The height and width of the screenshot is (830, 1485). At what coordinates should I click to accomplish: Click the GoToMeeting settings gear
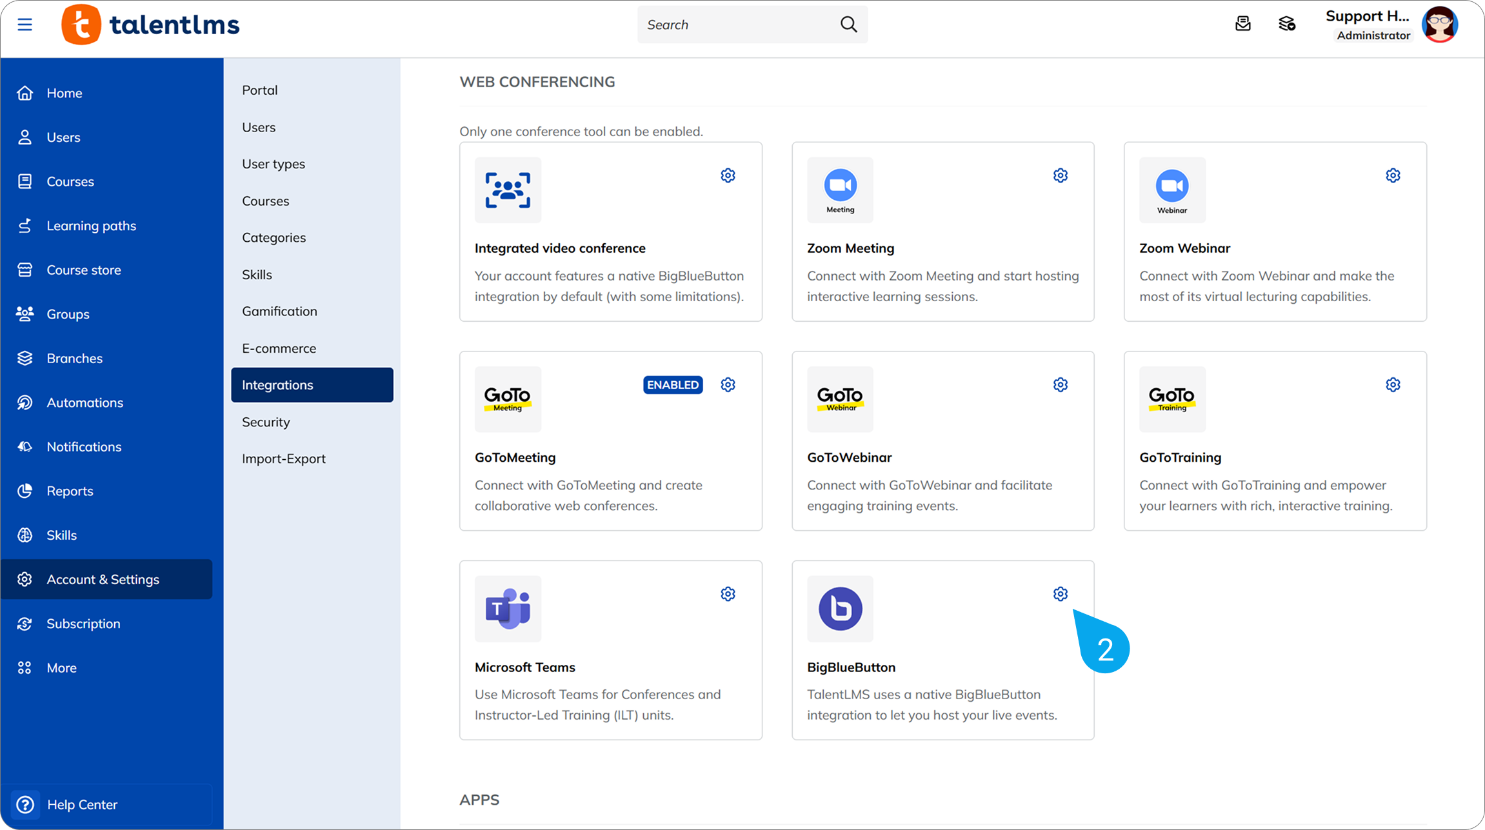click(x=728, y=385)
